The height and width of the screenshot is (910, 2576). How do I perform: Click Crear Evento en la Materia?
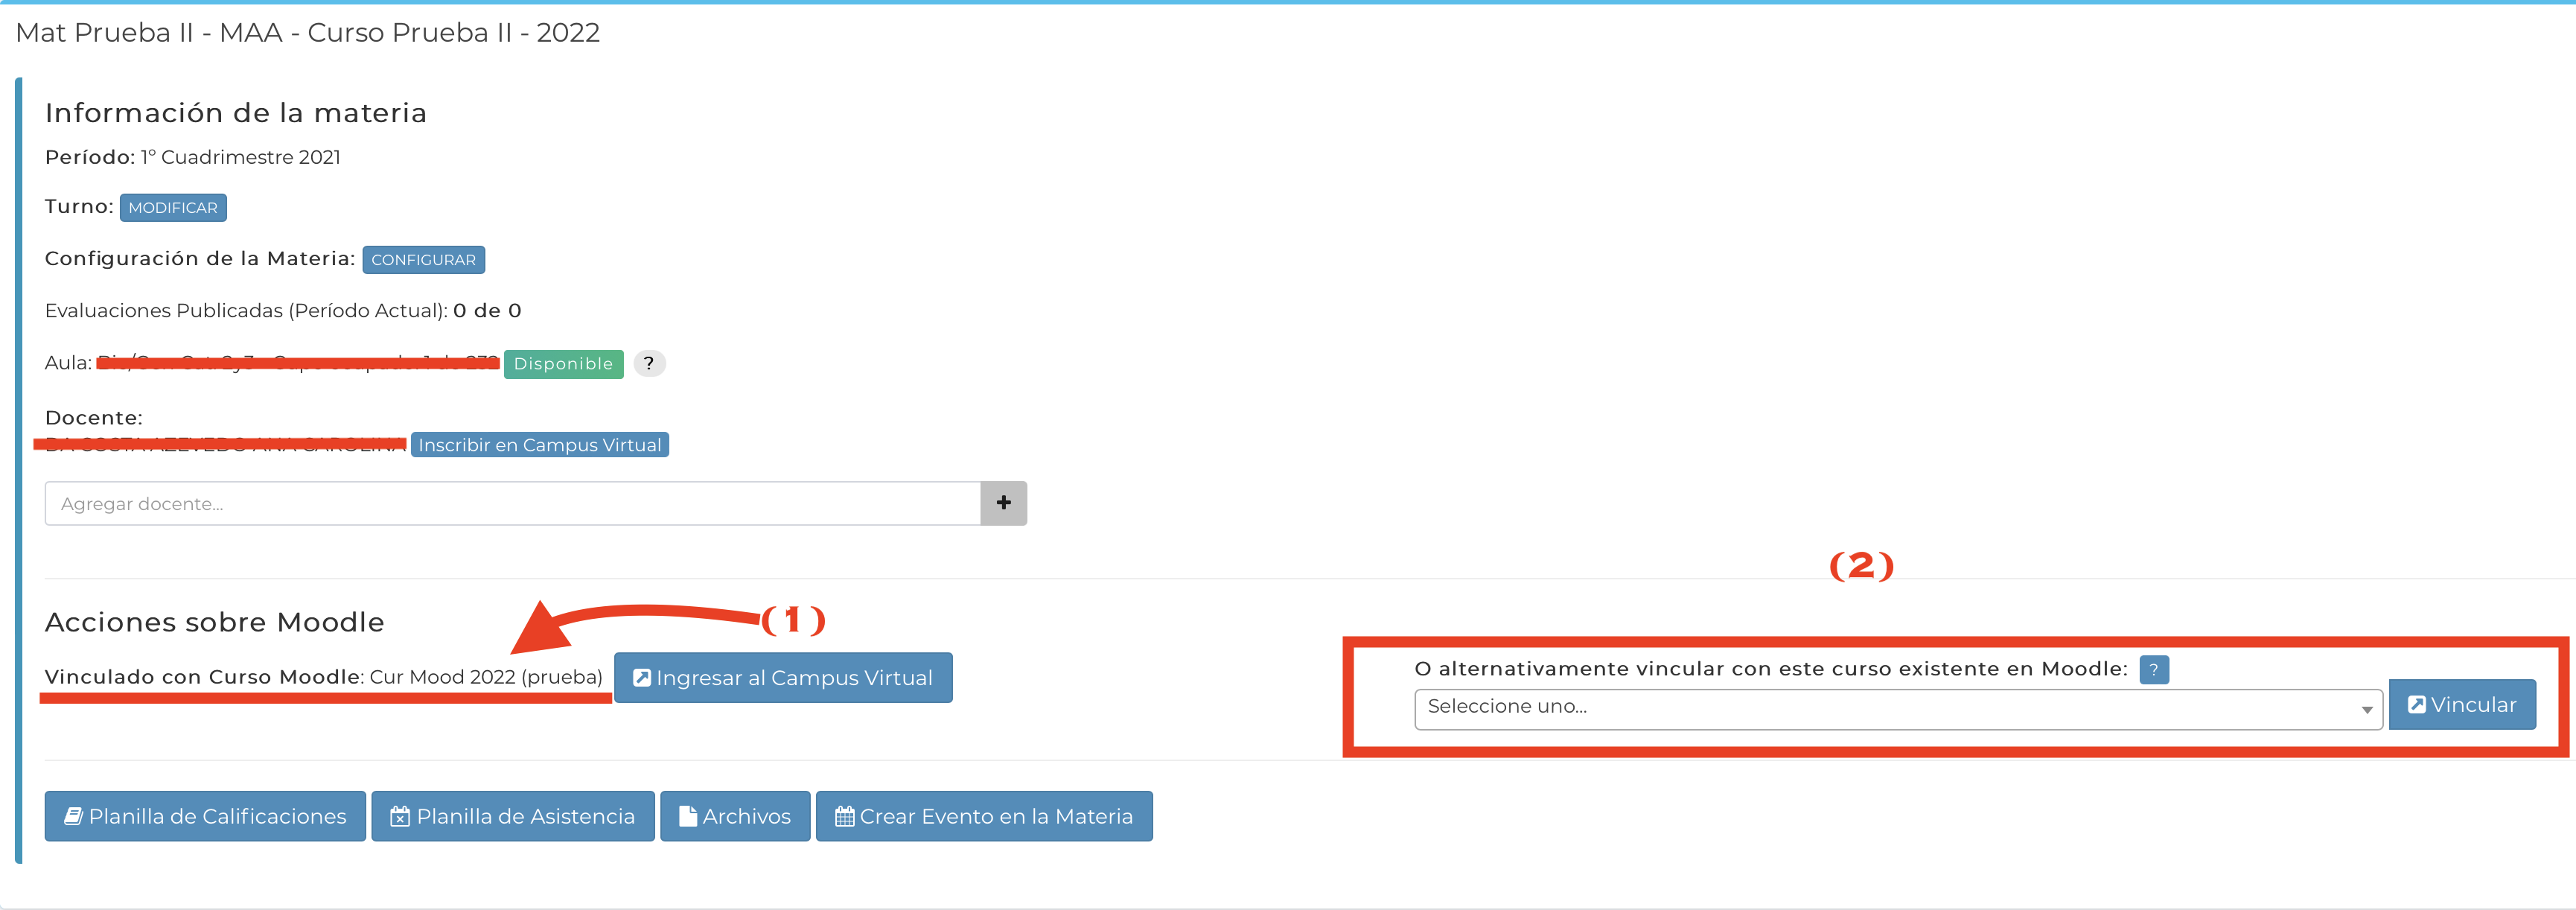point(995,816)
